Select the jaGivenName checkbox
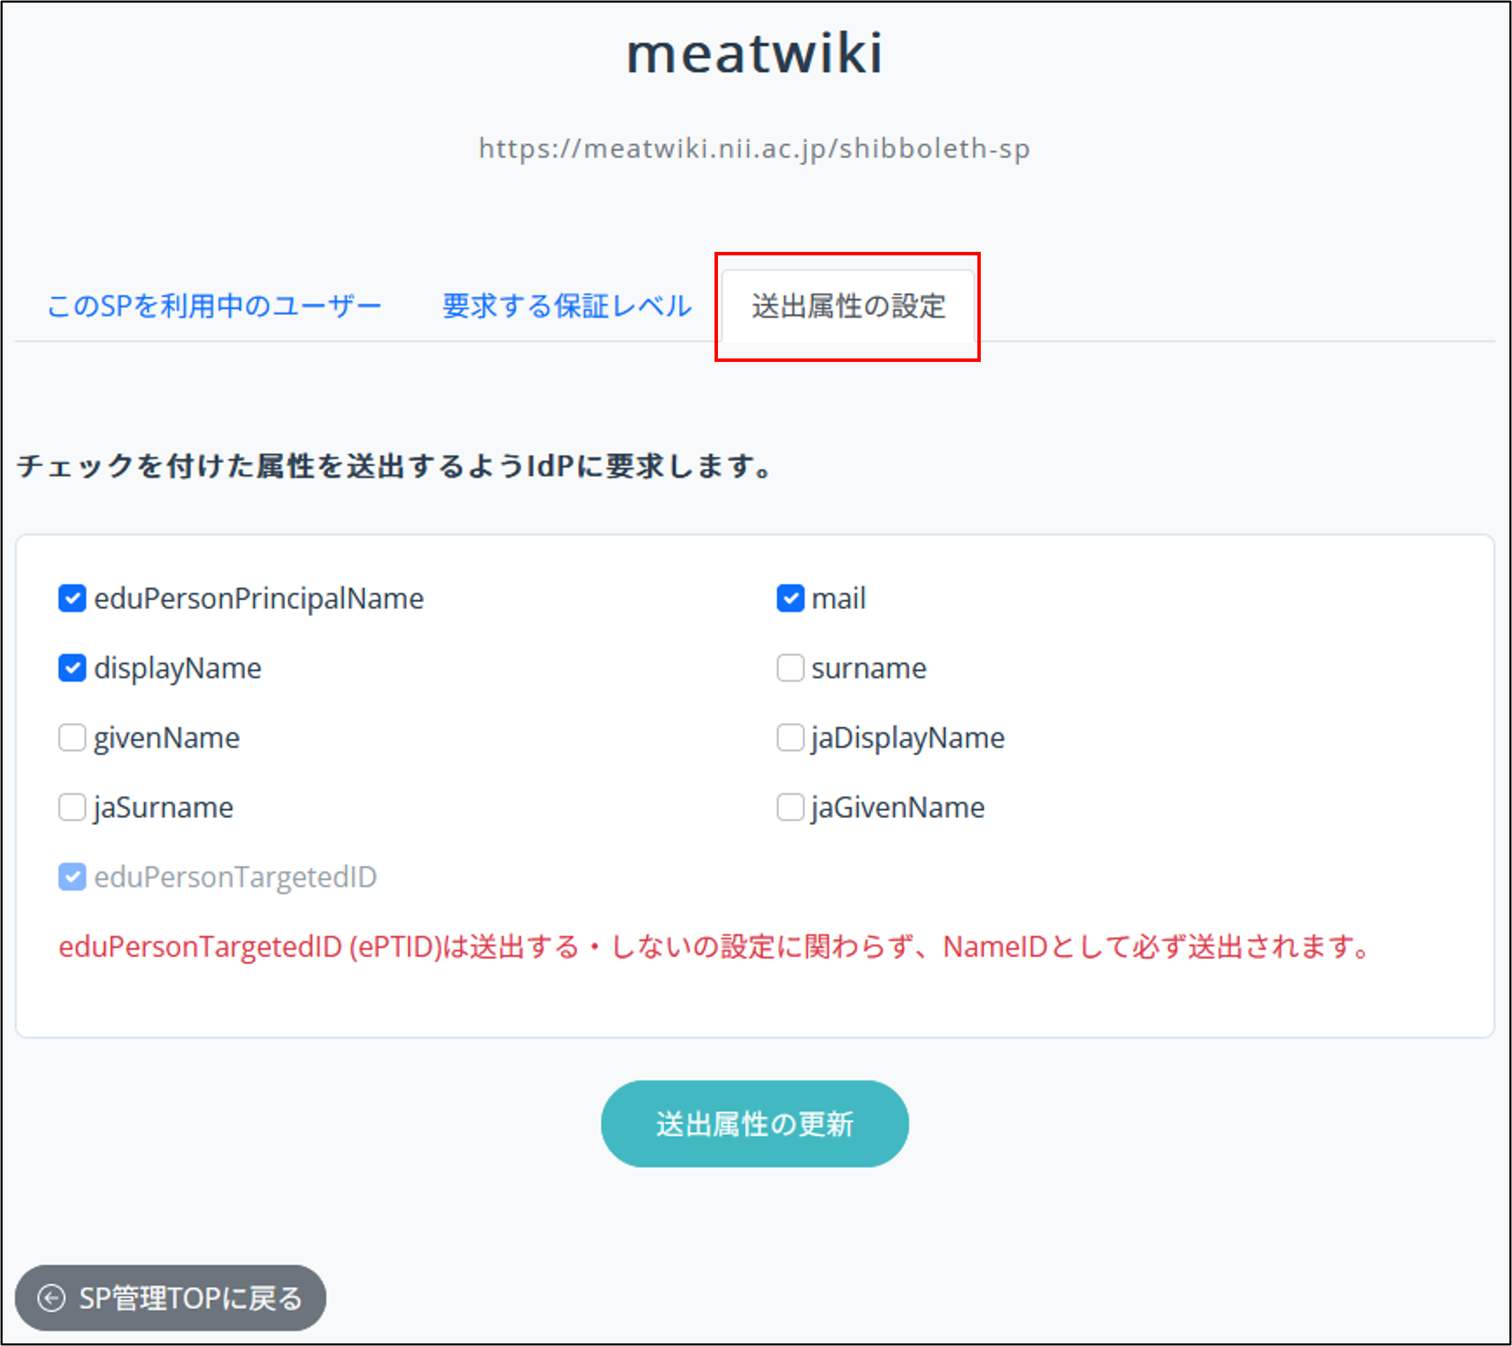The image size is (1512, 1346). pos(790,808)
